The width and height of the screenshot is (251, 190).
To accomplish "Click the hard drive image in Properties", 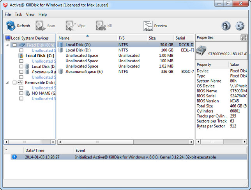I will coord(201,51).
